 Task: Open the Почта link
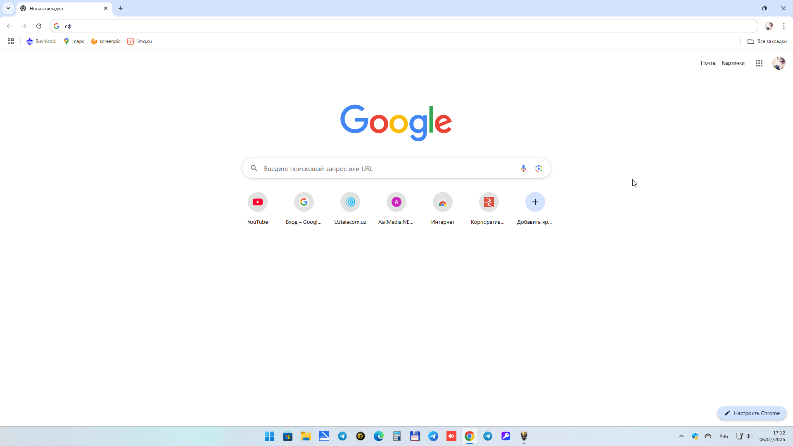(x=708, y=63)
